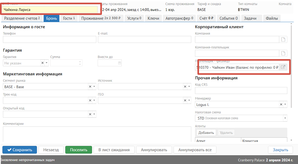
Task: Open calendar icon in Внести до field
Action: [120, 63]
